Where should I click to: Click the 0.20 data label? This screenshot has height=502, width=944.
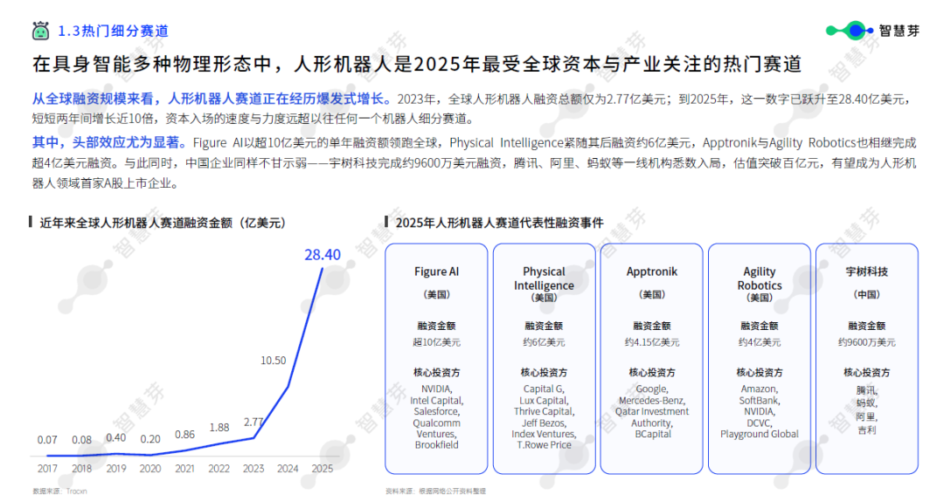(150, 439)
